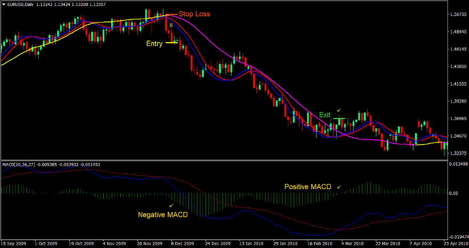Screen dimensions: 469x248
Task: Click the 0.013498 MACD scale label
Action: tap(458, 164)
